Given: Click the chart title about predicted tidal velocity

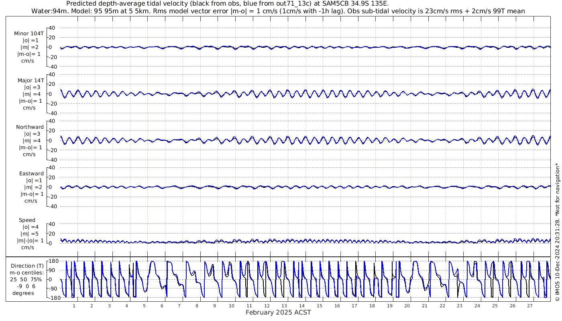Looking at the screenshot, I should coord(228,4).
